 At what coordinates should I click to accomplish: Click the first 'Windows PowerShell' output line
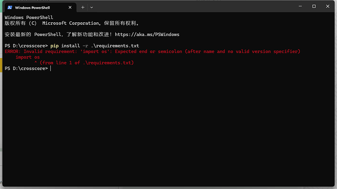point(29,18)
